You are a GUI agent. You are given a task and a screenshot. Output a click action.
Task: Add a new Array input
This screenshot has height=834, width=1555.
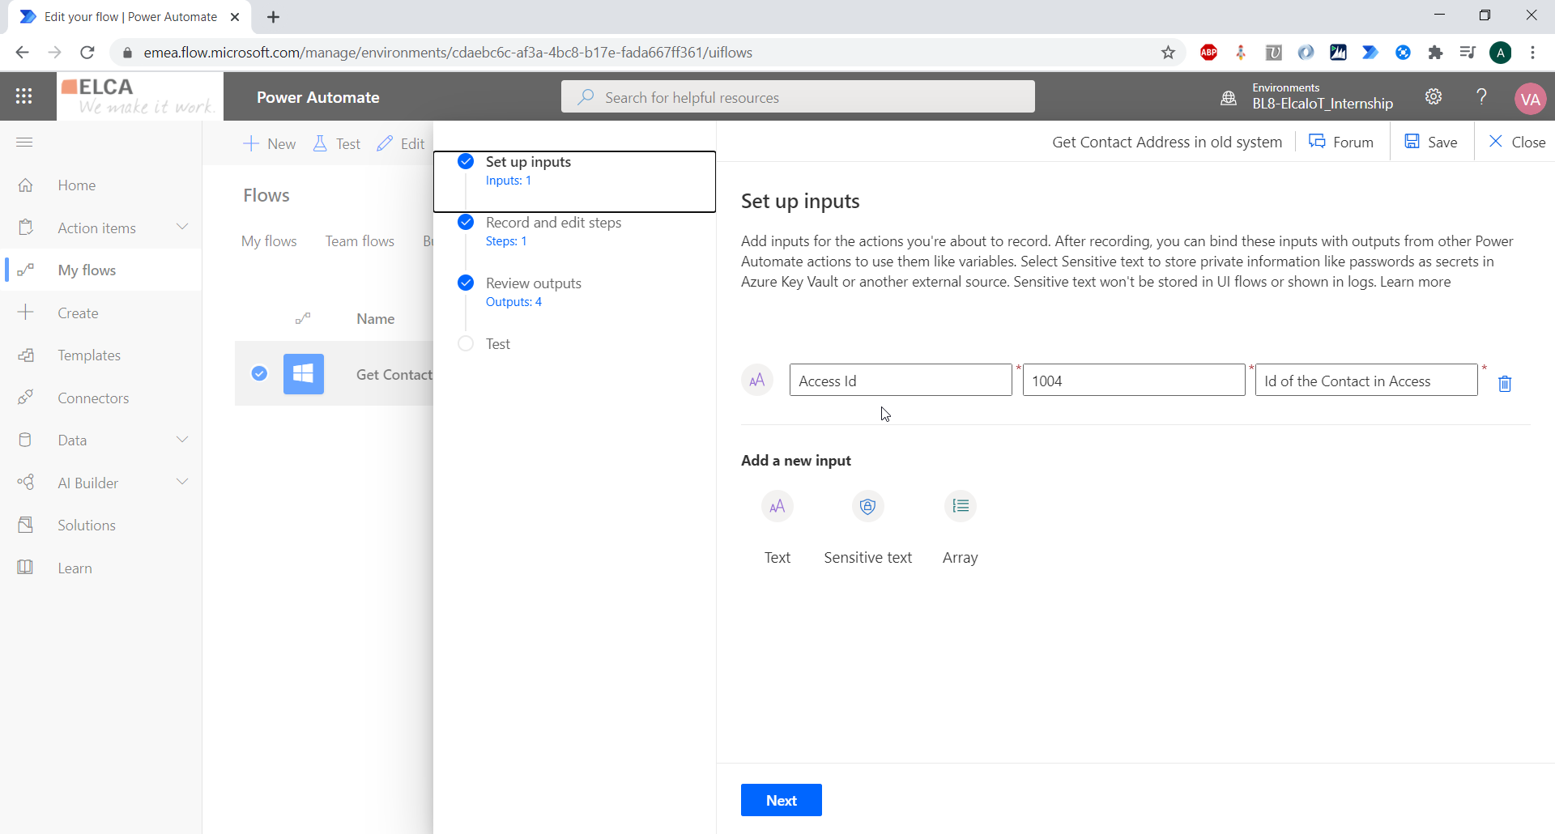[961, 506]
